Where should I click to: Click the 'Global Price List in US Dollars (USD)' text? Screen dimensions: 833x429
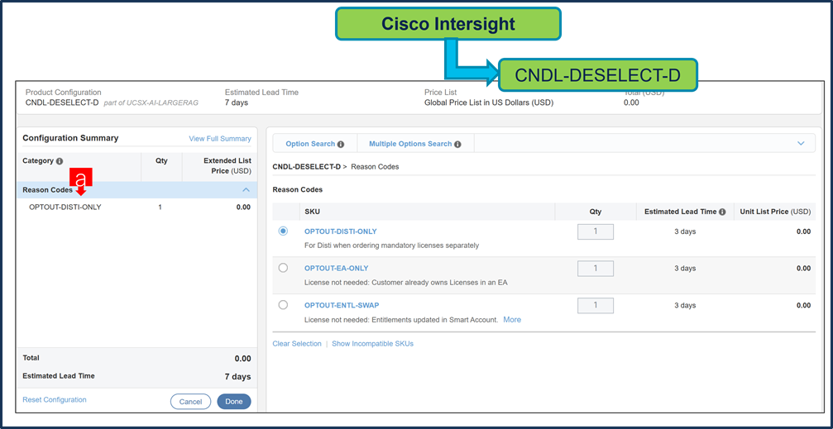point(489,102)
